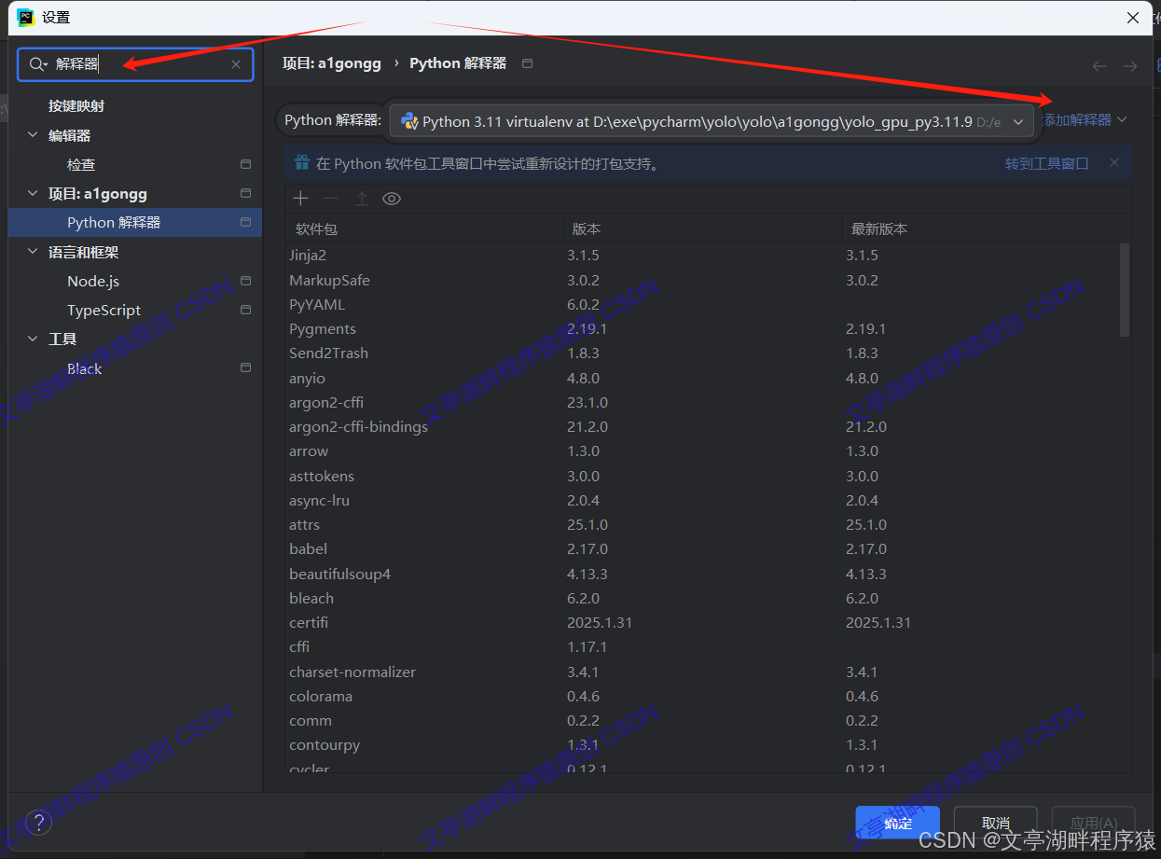Click the 取消 button
This screenshot has height=859, width=1161.
pos(996,824)
